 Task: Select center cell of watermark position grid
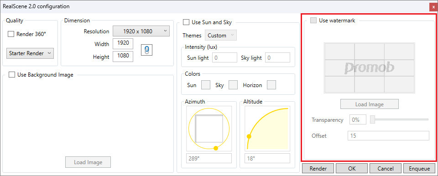point(369,68)
